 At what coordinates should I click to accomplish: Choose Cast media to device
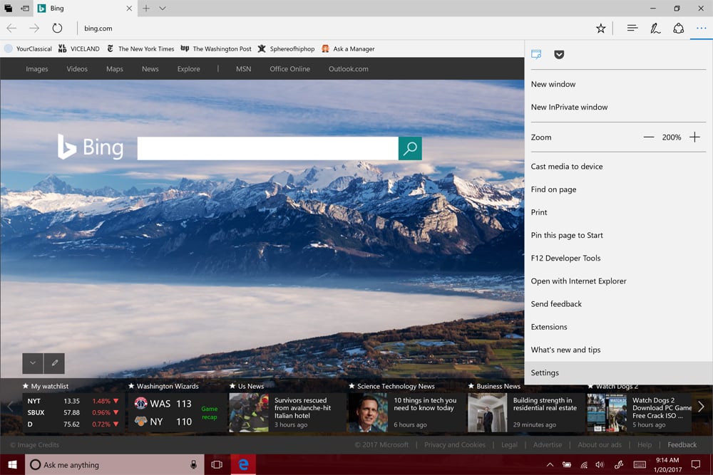(x=618, y=167)
